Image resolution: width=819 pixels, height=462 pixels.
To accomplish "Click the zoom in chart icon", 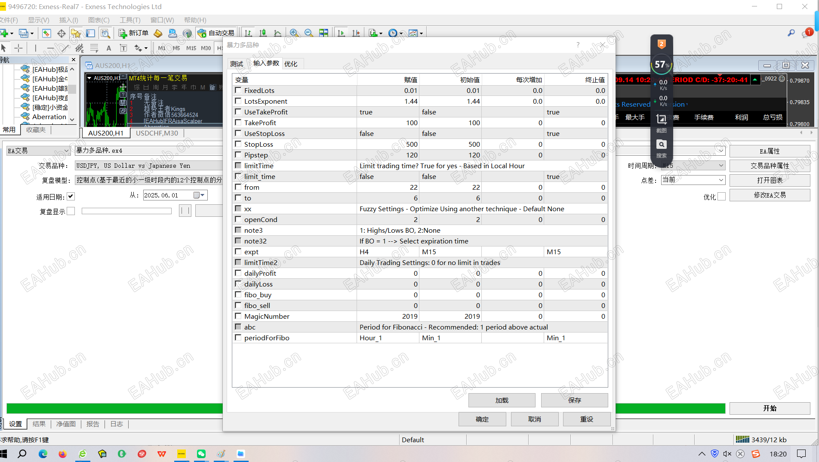I will (x=294, y=33).
